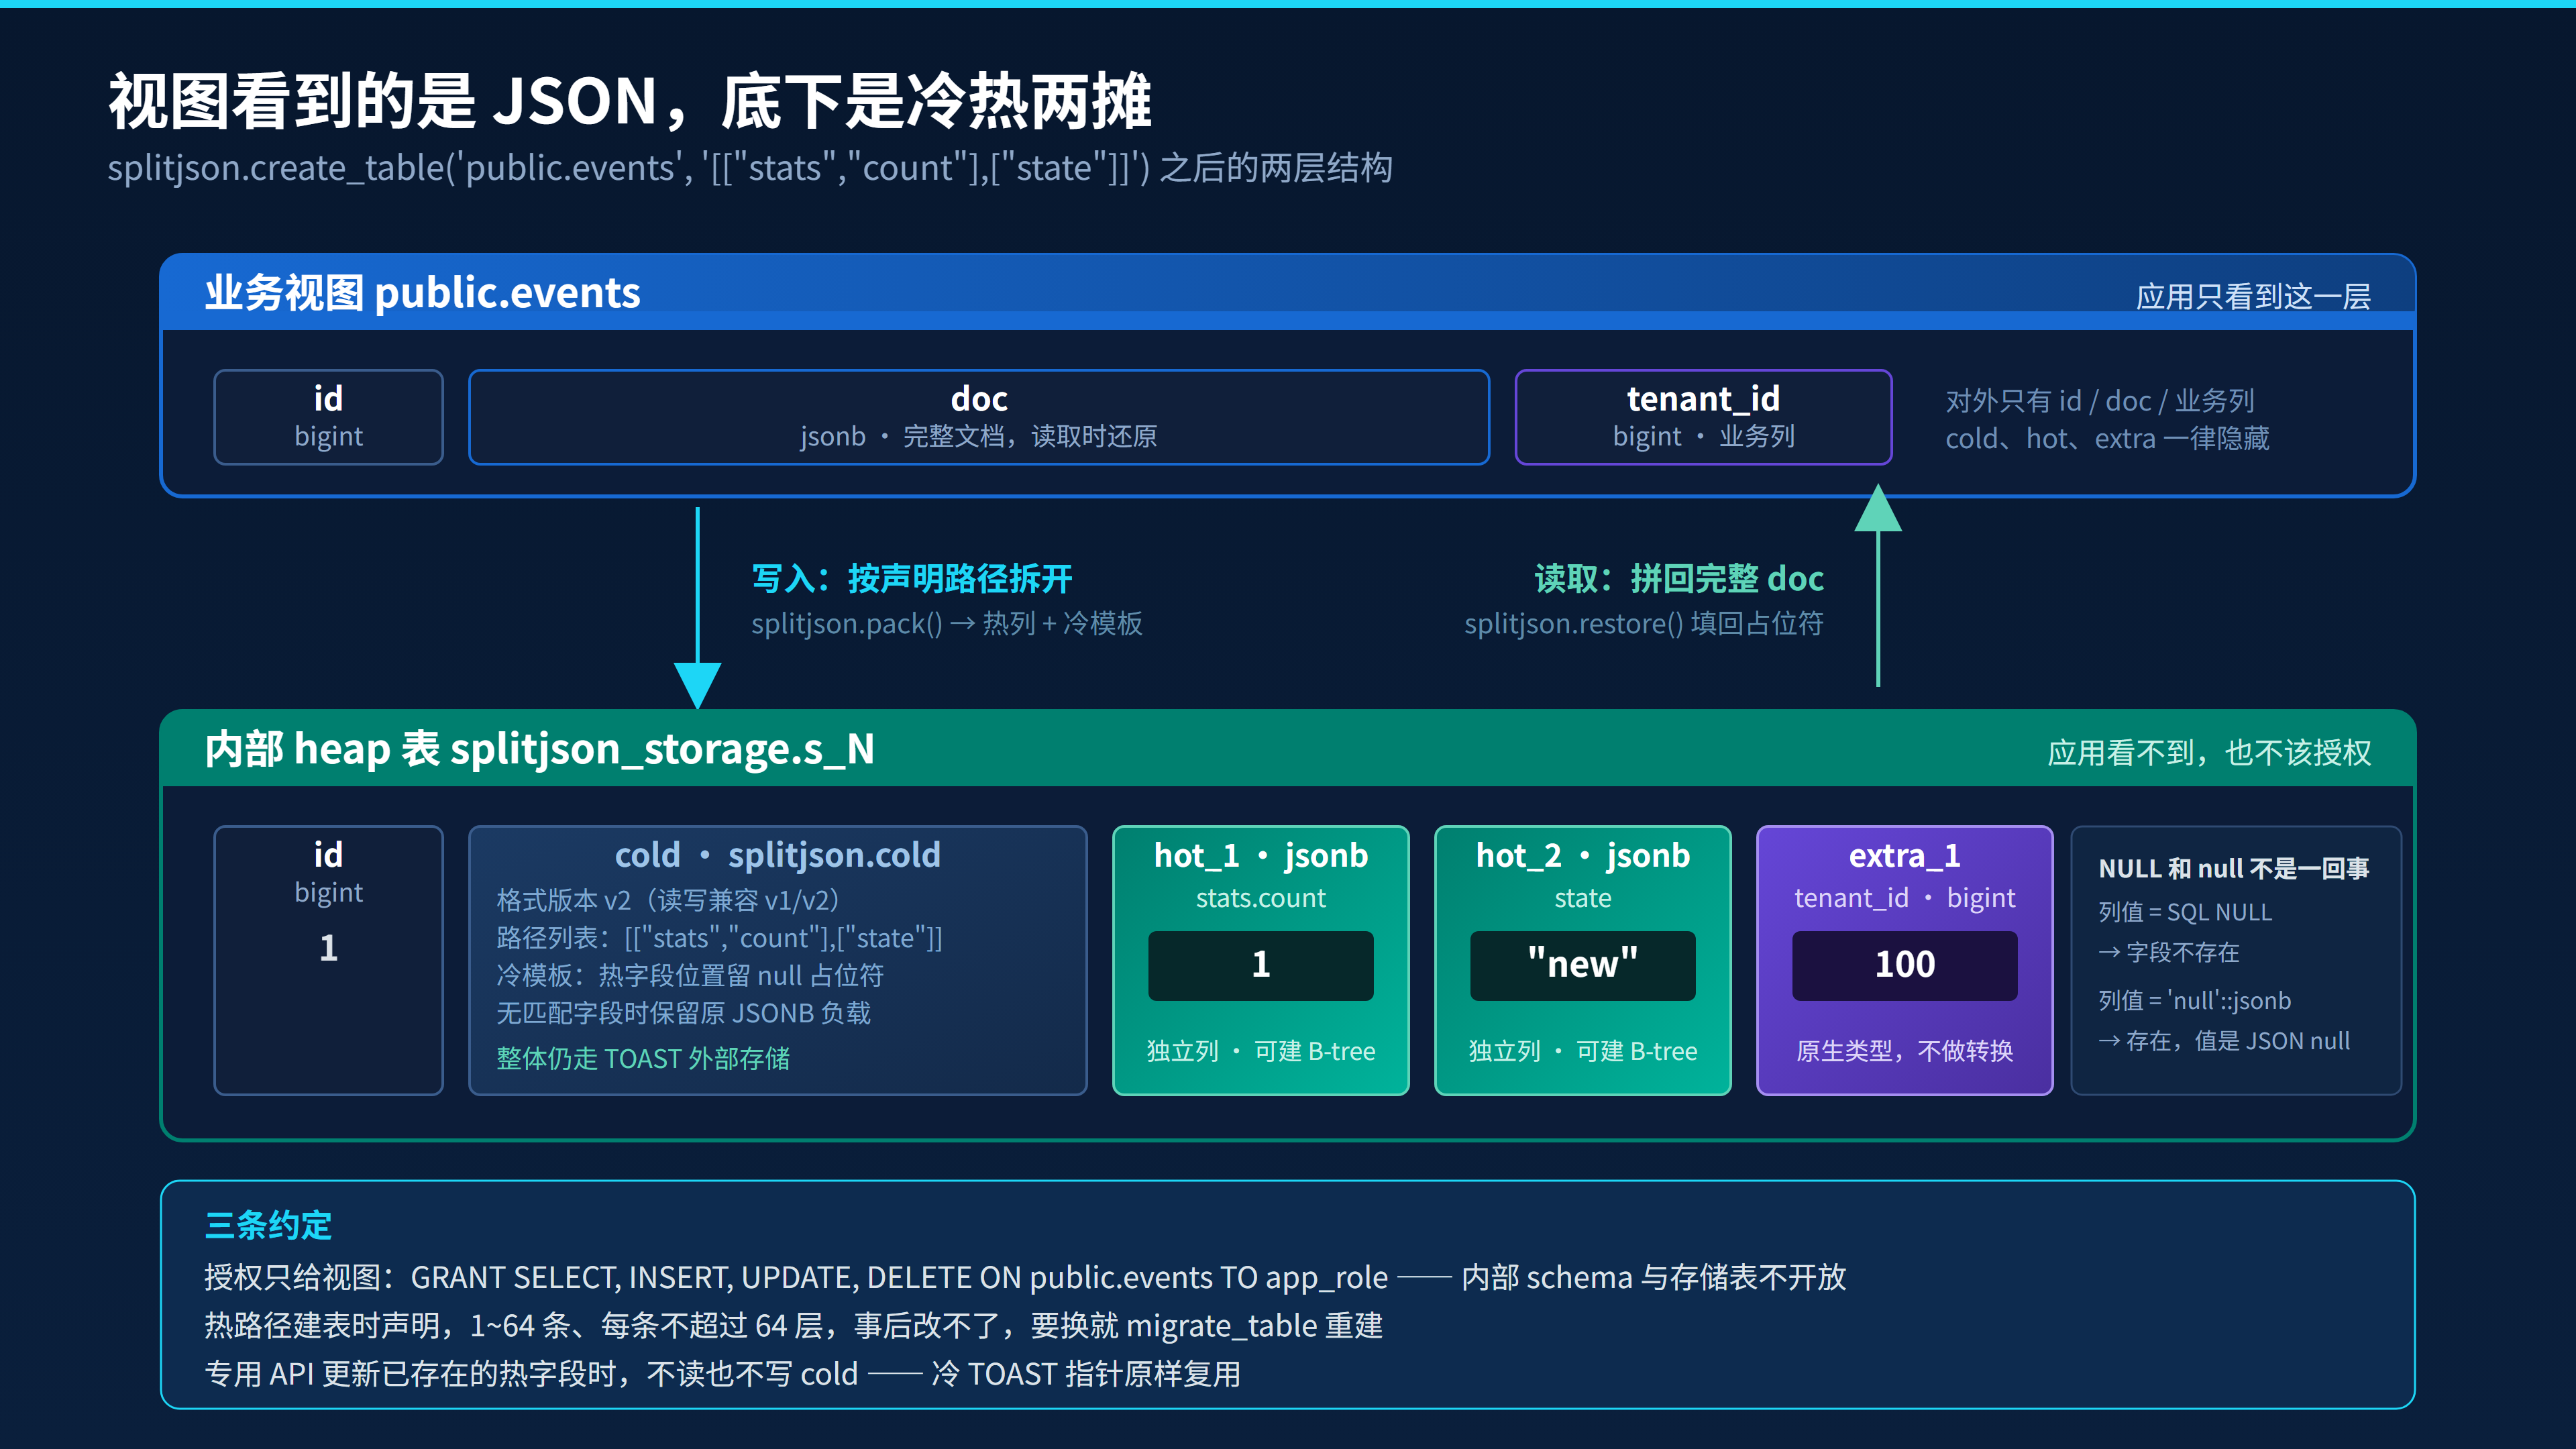Click the 无匹配字段时保留原 JSONB 负载 line

(x=683, y=1014)
